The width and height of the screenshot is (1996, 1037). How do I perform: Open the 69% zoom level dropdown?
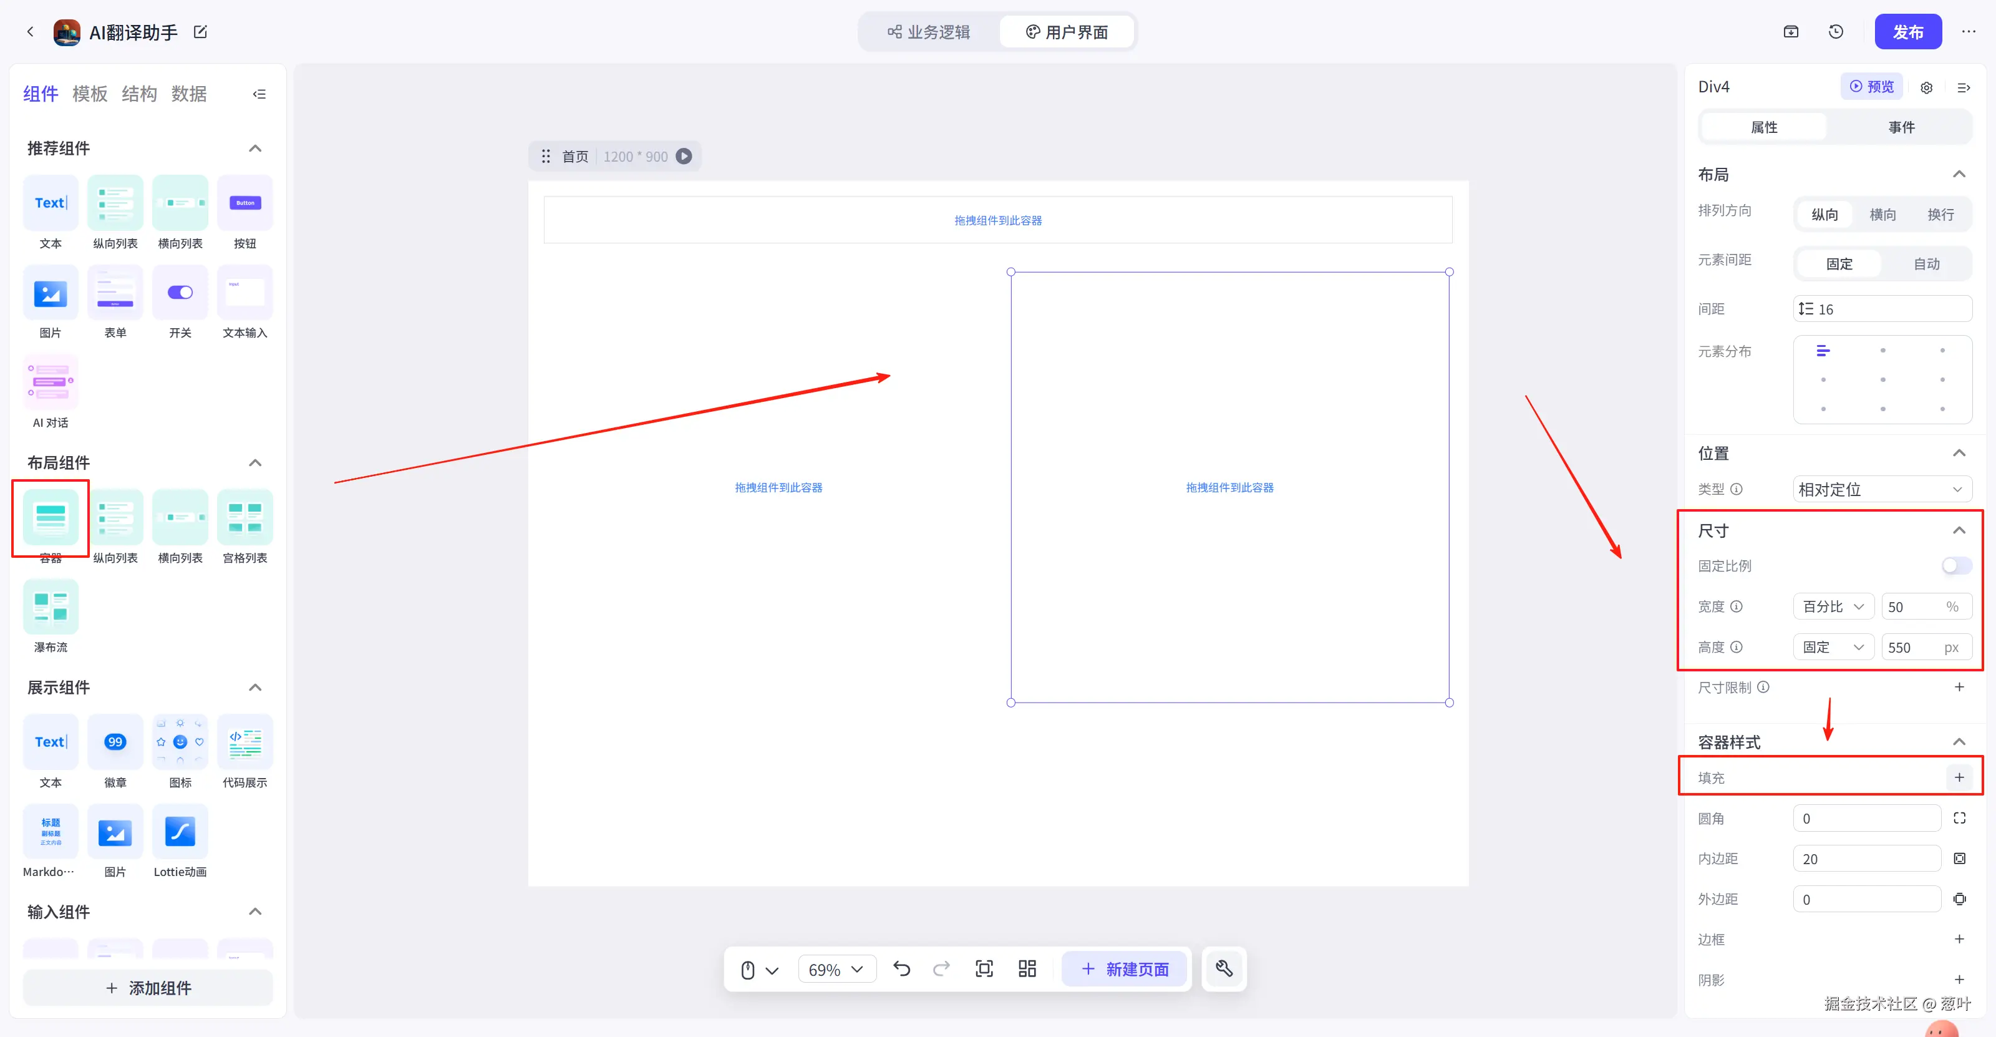click(x=836, y=970)
